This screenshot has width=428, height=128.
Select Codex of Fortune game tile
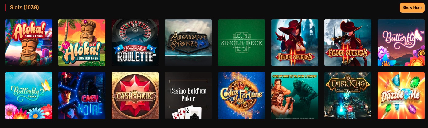(x=241, y=96)
